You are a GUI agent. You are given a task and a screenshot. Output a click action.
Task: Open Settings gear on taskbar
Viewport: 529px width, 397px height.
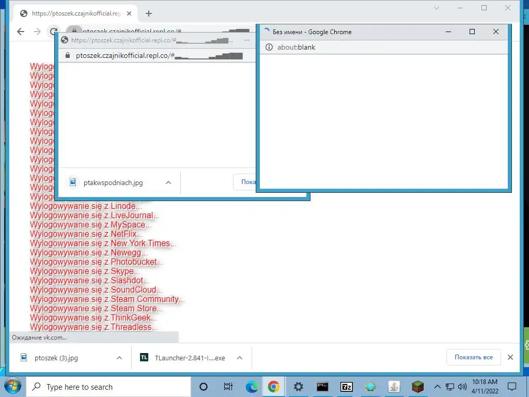click(298, 387)
